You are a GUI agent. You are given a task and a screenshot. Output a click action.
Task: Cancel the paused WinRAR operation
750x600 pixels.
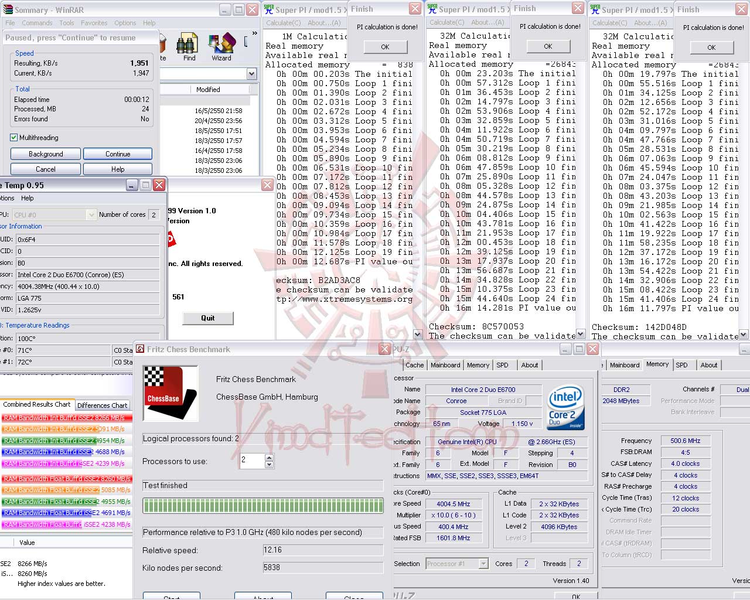pyautogui.click(x=46, y=169)
